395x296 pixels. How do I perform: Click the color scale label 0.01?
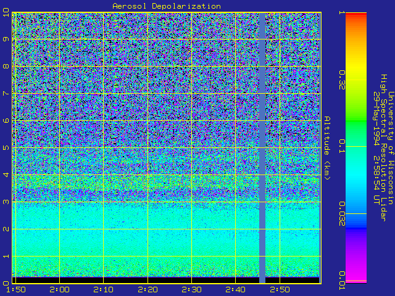342,281
